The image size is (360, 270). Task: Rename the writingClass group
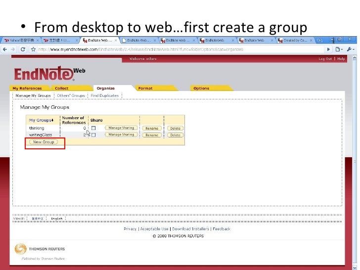(152, 135)
